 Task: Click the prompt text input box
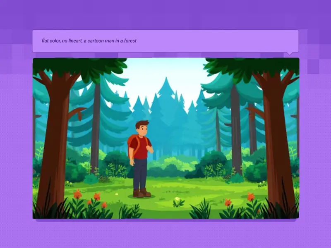tap(165, 41)
